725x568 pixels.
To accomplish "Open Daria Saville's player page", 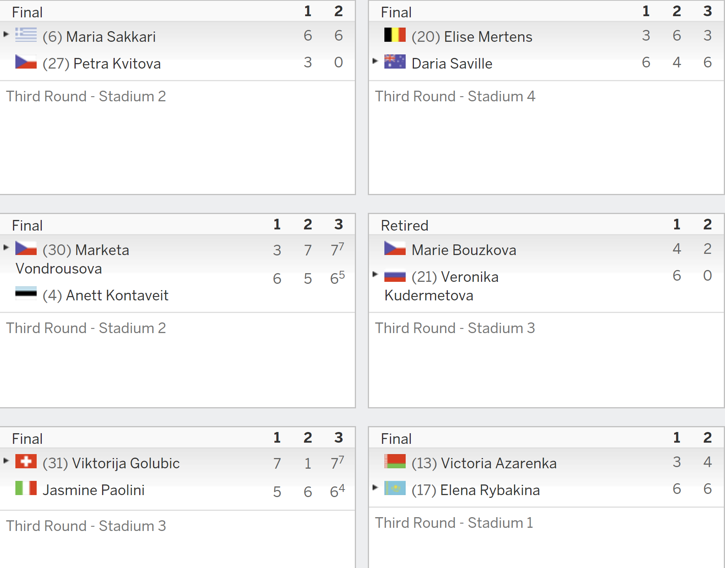I will coord(452,63).
